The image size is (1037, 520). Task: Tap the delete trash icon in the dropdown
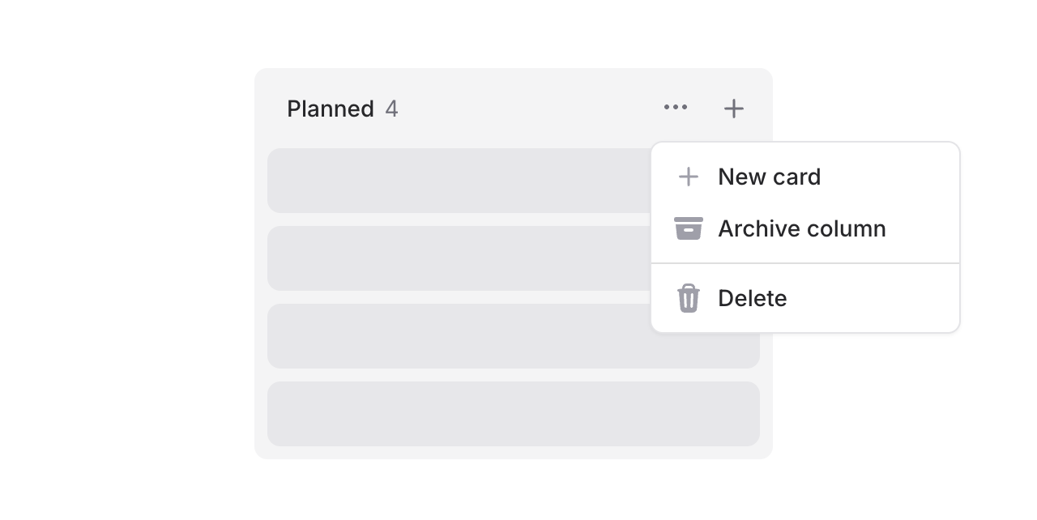[x=688, y=298]
